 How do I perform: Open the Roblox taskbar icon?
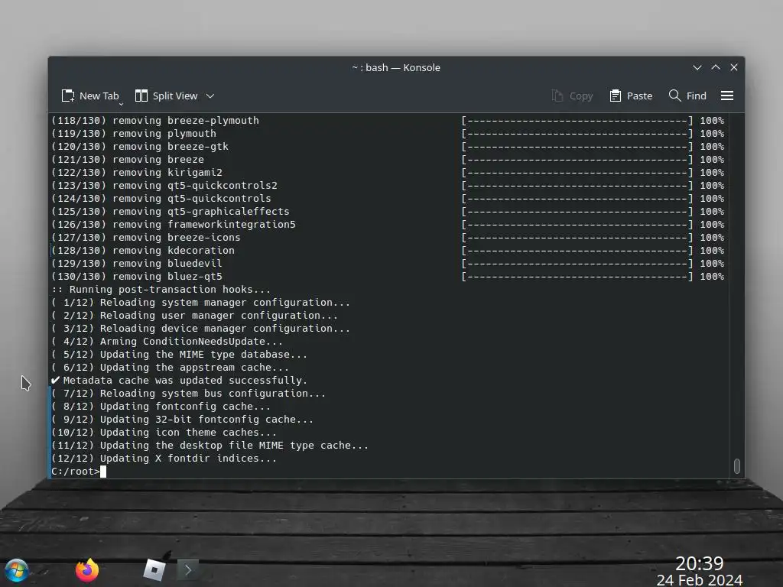[154, 570]
